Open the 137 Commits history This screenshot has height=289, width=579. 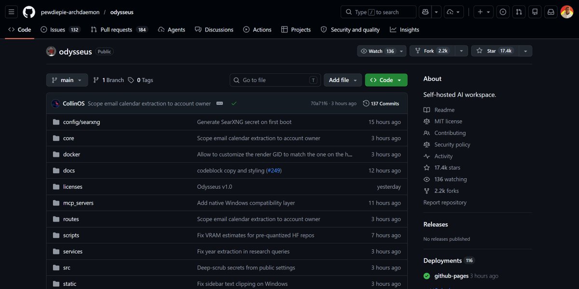pyautogui.click(x=381, y=104)
